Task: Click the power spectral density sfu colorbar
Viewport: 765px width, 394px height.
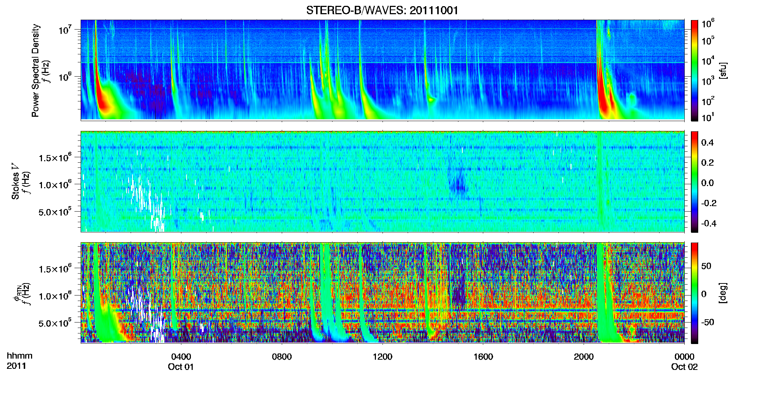Action: tap(695, 70)
